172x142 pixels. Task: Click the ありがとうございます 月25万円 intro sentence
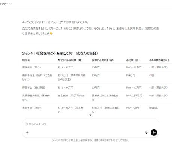55,22
